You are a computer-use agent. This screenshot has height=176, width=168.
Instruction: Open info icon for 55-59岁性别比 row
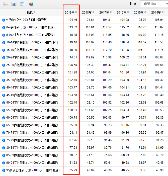(4, 110)
